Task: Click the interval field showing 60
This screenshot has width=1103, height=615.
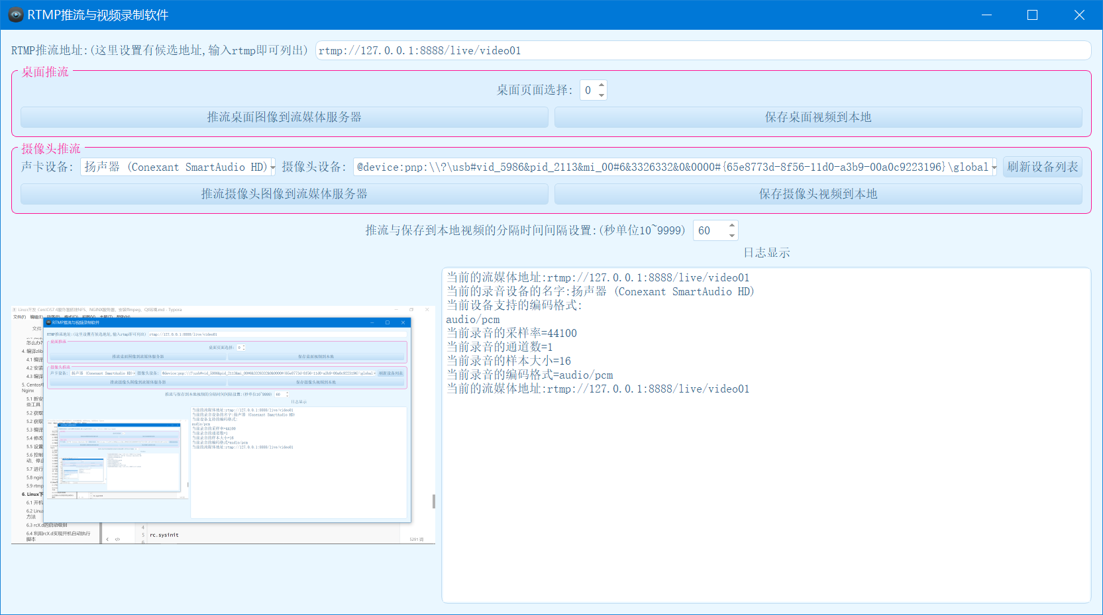Action: click(x=709, y=230)
